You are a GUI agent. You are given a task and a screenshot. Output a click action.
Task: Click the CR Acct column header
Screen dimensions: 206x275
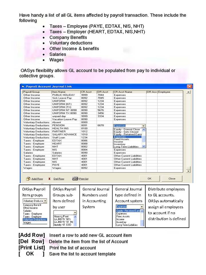tap(88, 92)
